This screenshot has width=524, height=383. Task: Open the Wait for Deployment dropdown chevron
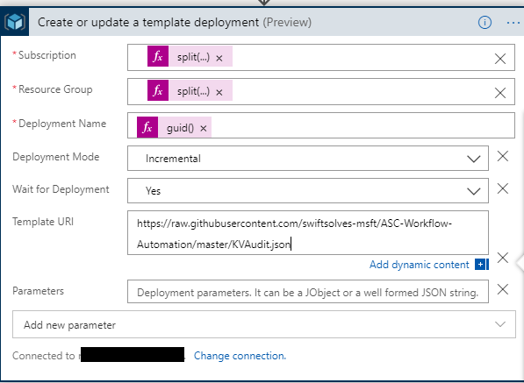click(x=474, y=191)
